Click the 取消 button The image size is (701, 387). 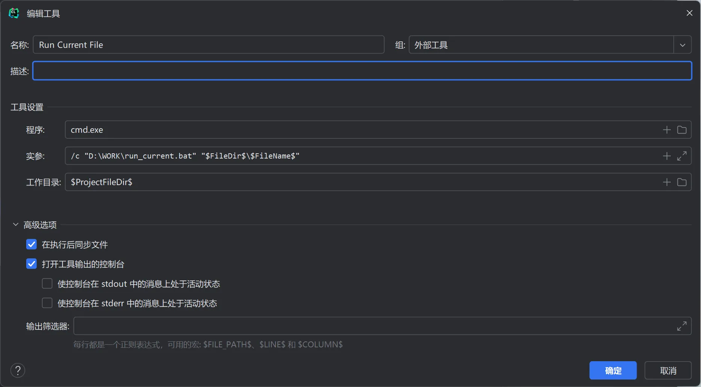coord(668,371)
